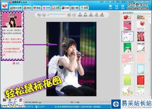152x109 pixels.
Task: Switch to the 娃娃 doll tab
Action: click(85, 8)
